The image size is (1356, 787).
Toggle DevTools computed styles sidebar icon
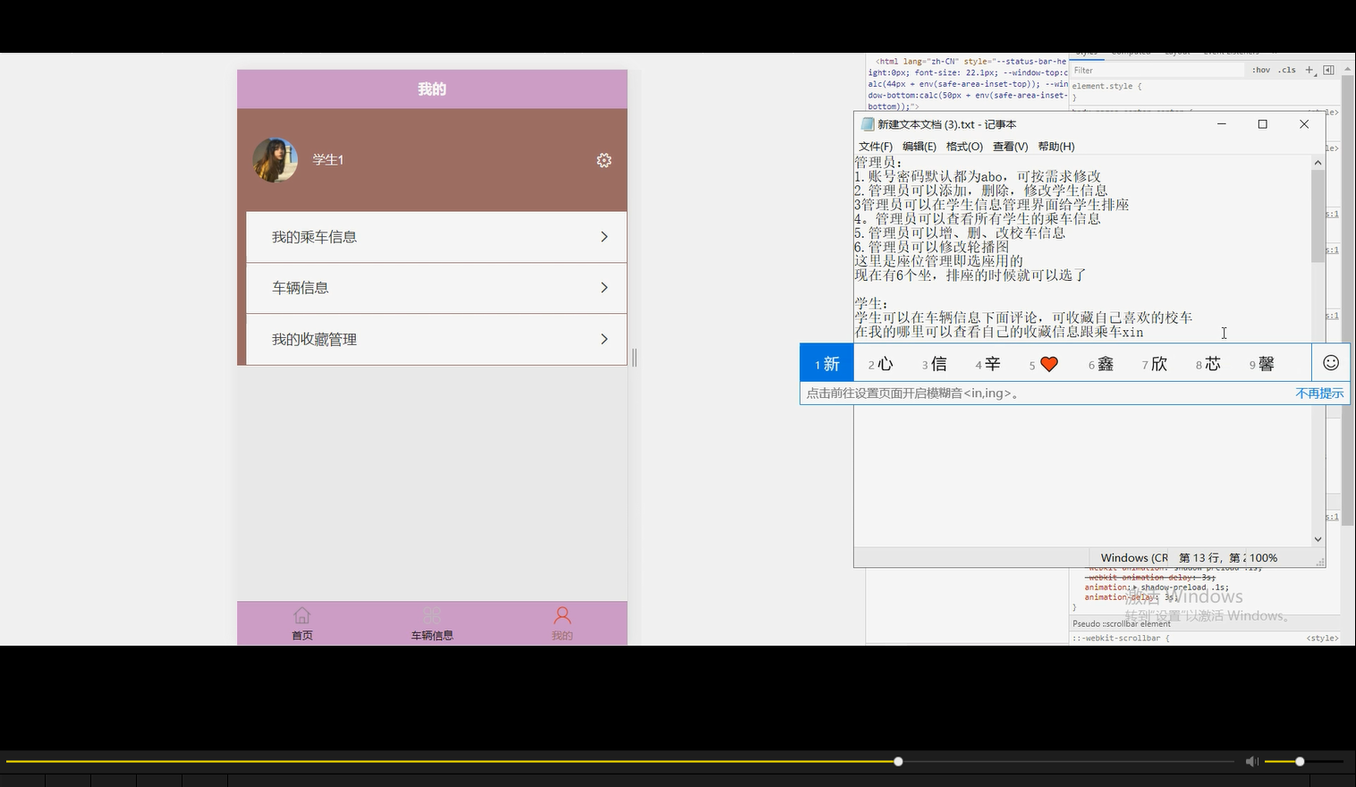1328,70
